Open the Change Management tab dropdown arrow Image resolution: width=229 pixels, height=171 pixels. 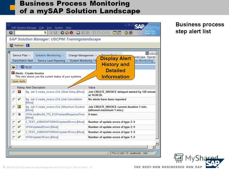96,56
